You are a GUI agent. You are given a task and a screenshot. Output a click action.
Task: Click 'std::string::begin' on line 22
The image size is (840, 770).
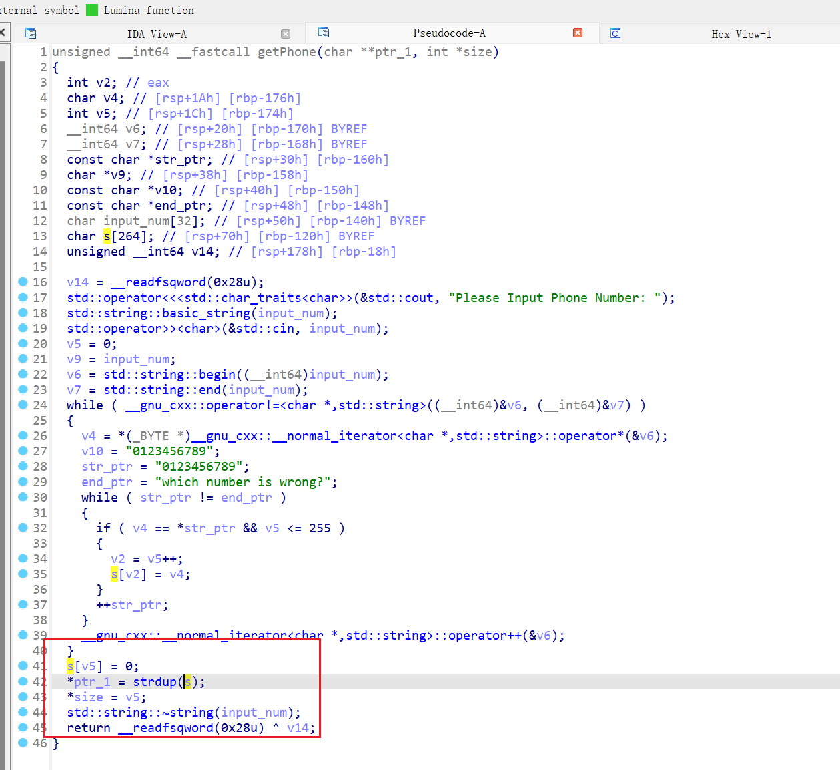(169, 375)
